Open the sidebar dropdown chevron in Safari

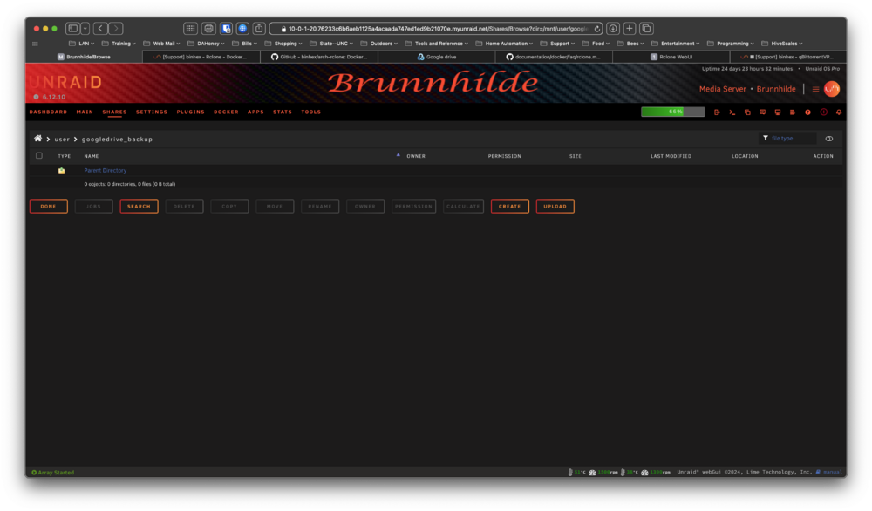(x=85, y=29)
